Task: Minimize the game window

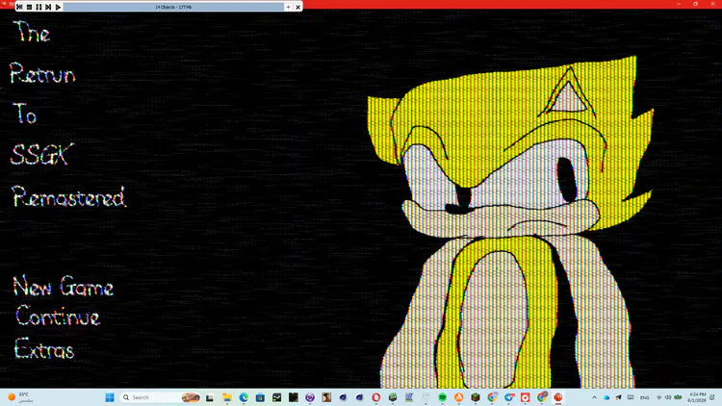Action: (x=679, y=4)
